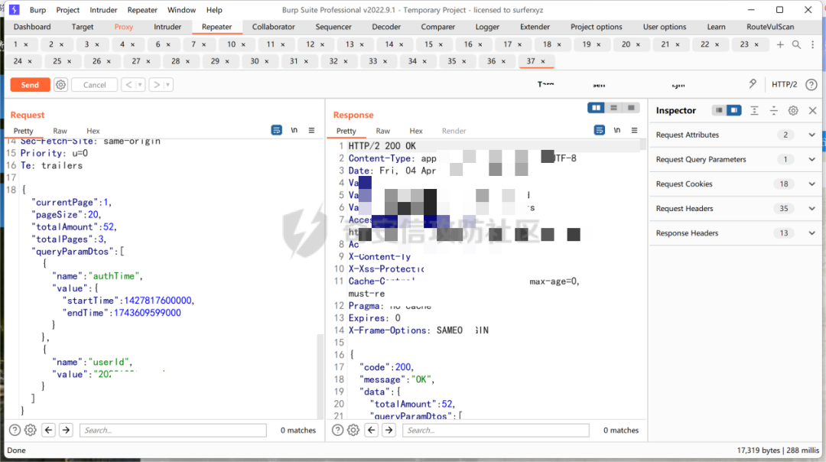Click the Burp Suite logo icon
826x462 pixels.
[15, 9]
